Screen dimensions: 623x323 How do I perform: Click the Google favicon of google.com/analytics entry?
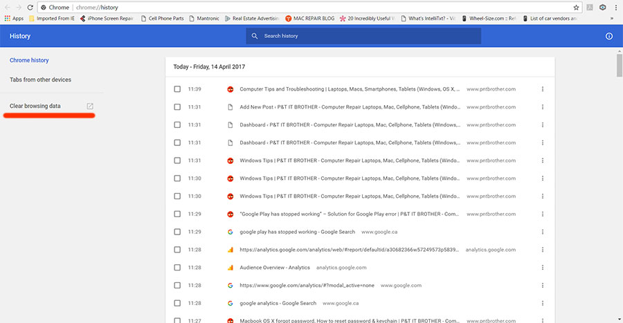[x=230, y=285]
